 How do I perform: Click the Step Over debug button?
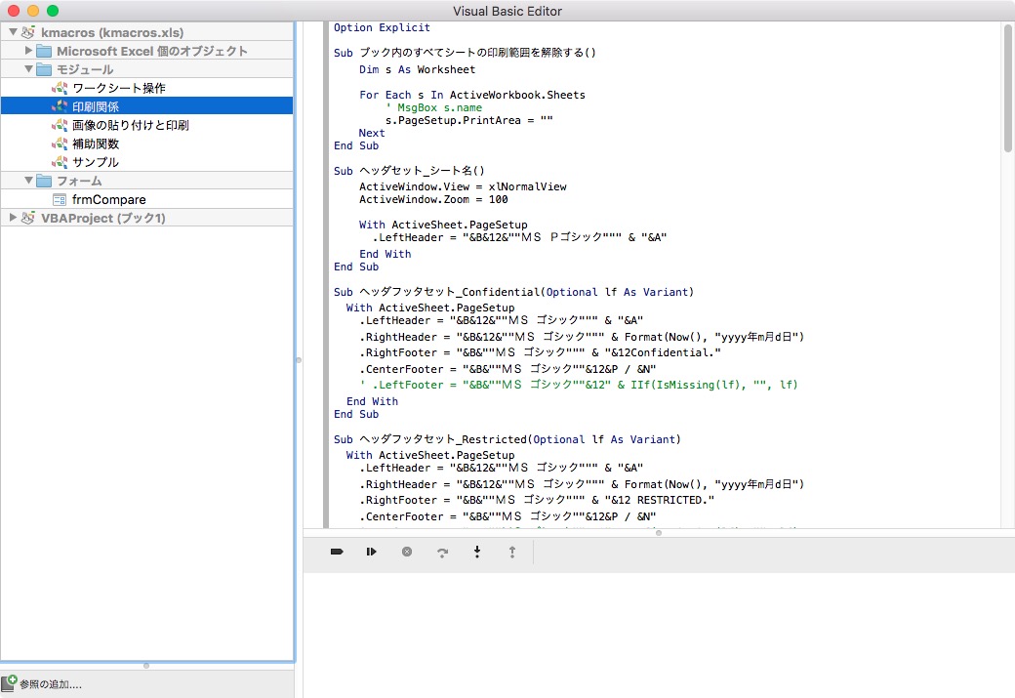(x=442, y=552)
